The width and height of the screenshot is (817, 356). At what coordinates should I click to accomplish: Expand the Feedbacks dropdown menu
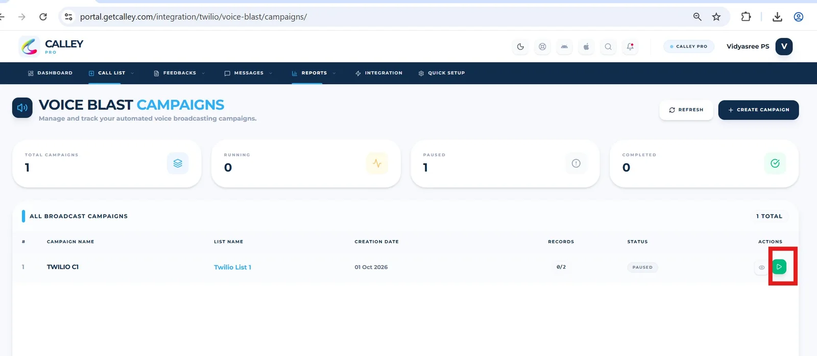[x=179, y=73]
